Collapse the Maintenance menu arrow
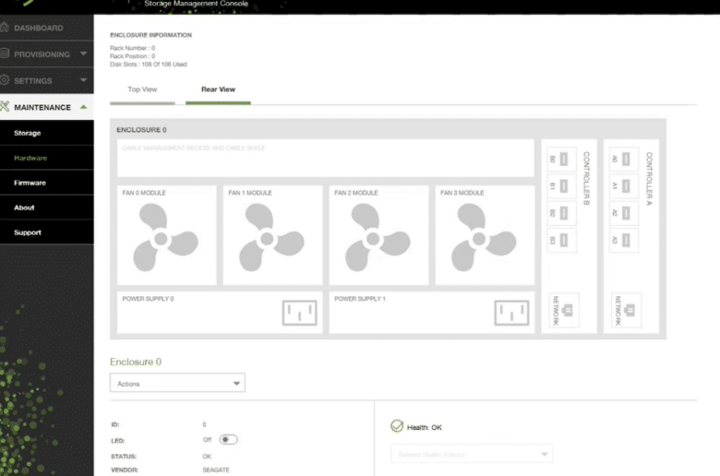720x476 pixels. coord(83,107)
